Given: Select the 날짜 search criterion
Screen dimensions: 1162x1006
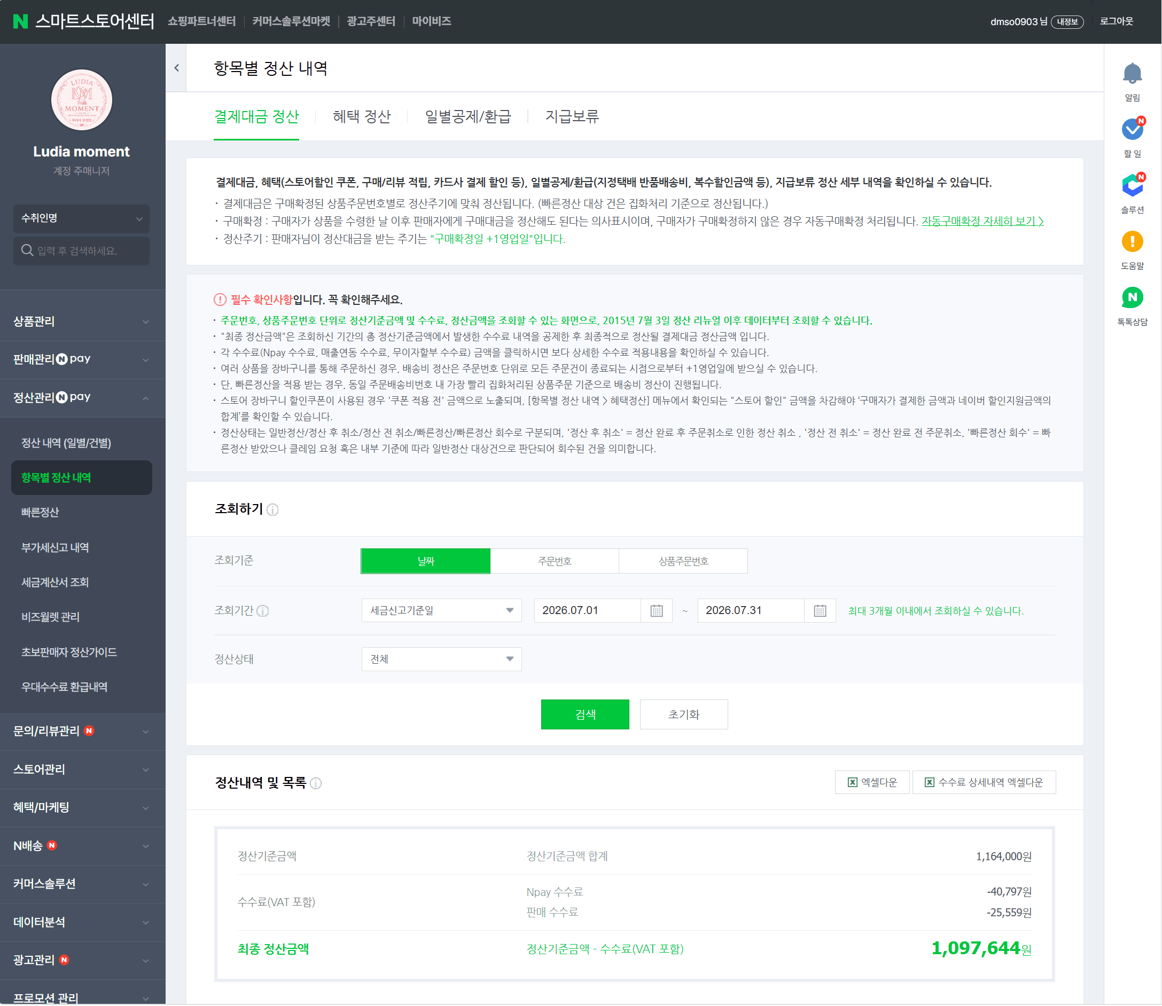Looking at the screenshot, I should coord(426,561).
